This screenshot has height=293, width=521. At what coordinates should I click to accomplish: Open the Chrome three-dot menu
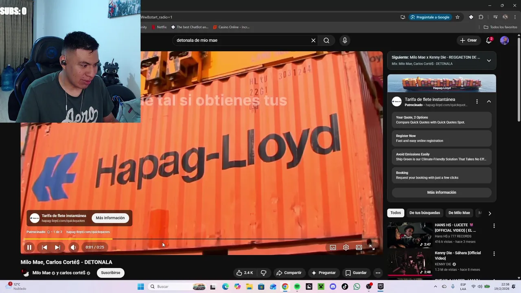pyautogui.click(x=515, y=17)
